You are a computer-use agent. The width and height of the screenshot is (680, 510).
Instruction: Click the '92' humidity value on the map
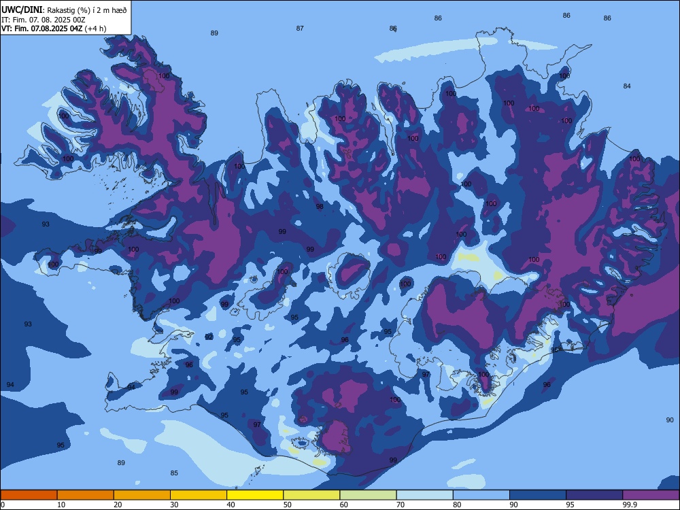[x=209, y=337]
